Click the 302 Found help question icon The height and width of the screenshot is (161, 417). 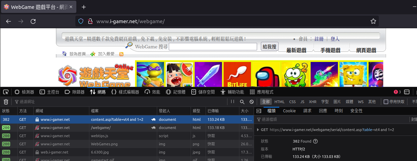(x=315, y=141)
